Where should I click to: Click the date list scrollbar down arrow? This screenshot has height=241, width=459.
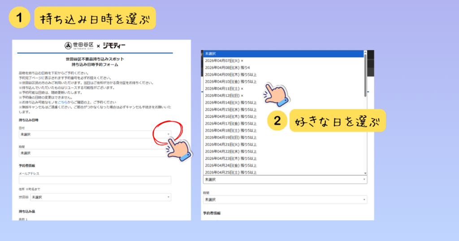pos(365,173)
